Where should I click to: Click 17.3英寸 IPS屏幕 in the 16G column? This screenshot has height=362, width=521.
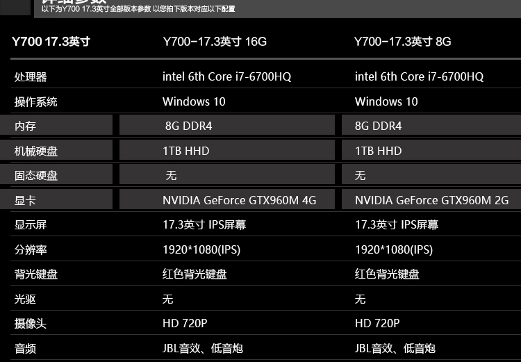[x=204, y=224]
